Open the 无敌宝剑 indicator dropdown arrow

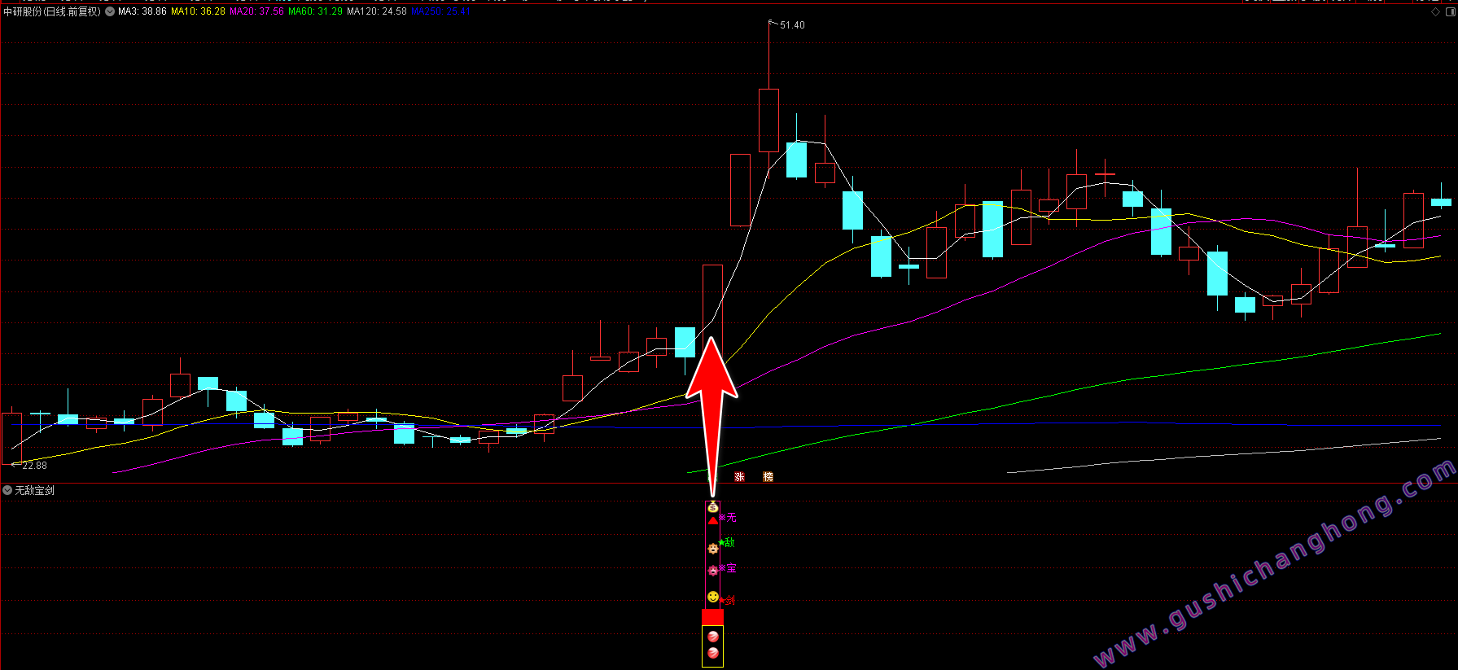(7, 490)
